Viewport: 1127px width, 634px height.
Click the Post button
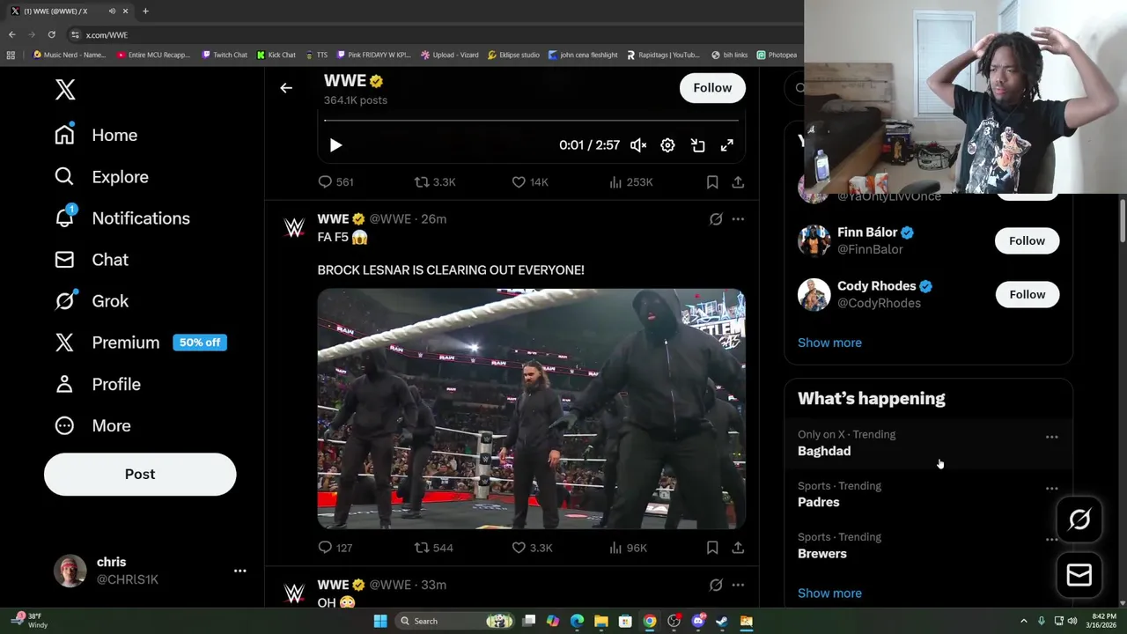pyautogui.click(x=140, y=474)
